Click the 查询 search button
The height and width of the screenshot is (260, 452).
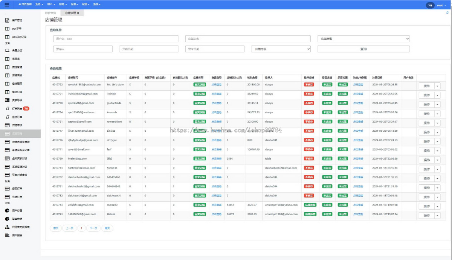(x=363, y=49)
